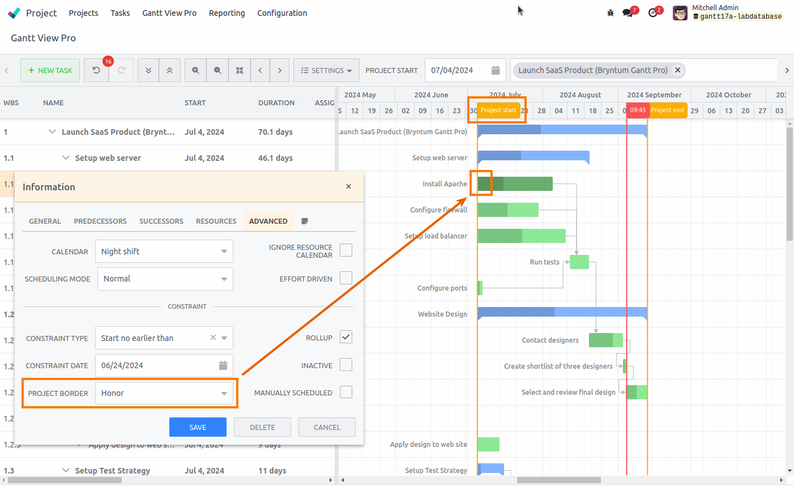This screenshot has width=794, height=486.
Task: Create a new task with New Task button
Action: point(50,70)
